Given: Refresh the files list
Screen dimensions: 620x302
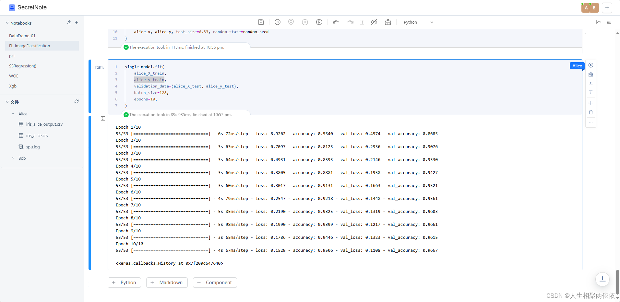Looking at the screenshot, I should click(x=77, y=101).
